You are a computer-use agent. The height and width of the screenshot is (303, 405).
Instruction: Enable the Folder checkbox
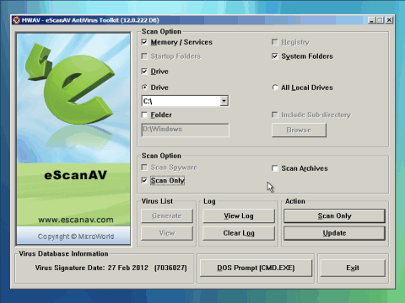[144, 114]
